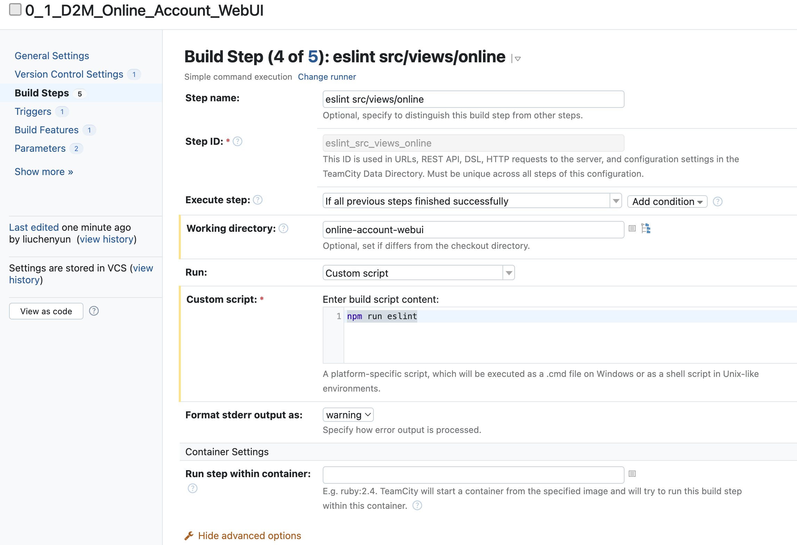Open parameter list icon beside Working directory
This screenshot has height=545, width=797.
coord(632,229)
